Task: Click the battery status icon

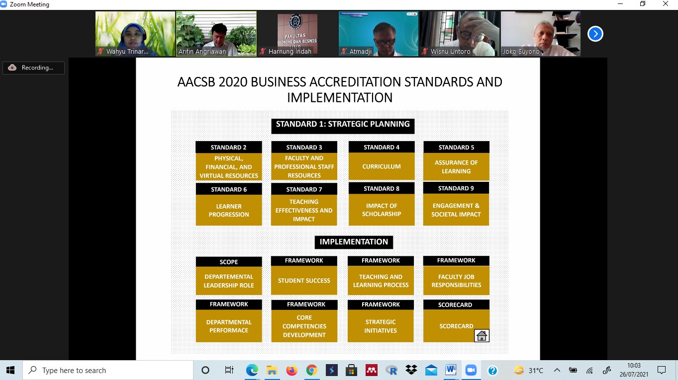Action: tap(573, 370)
